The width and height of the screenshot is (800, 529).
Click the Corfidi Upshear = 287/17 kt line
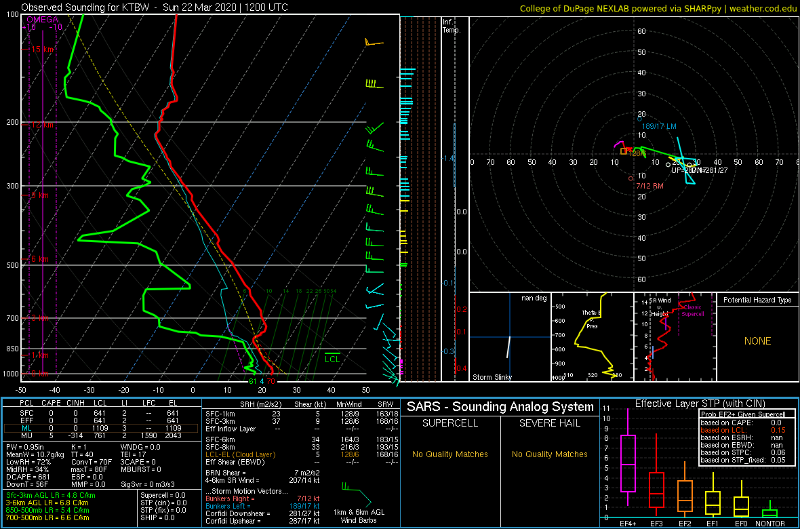point(262,521)
